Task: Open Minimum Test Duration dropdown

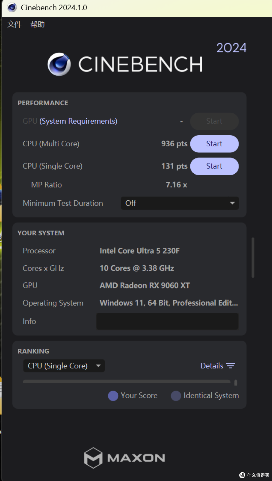Action: 180,203
